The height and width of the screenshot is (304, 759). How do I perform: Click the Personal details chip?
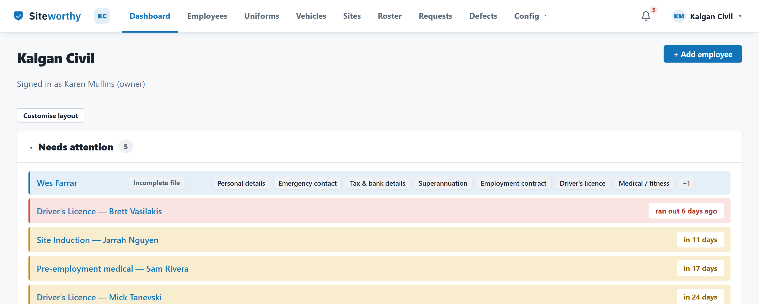tap(241, 183)
